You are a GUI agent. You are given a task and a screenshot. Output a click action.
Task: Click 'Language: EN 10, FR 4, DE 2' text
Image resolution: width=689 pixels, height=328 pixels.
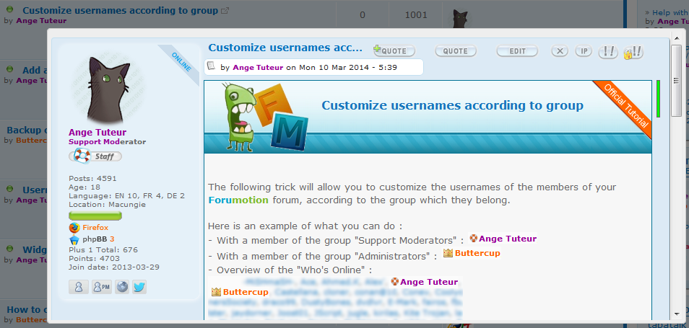coord(126,195)
